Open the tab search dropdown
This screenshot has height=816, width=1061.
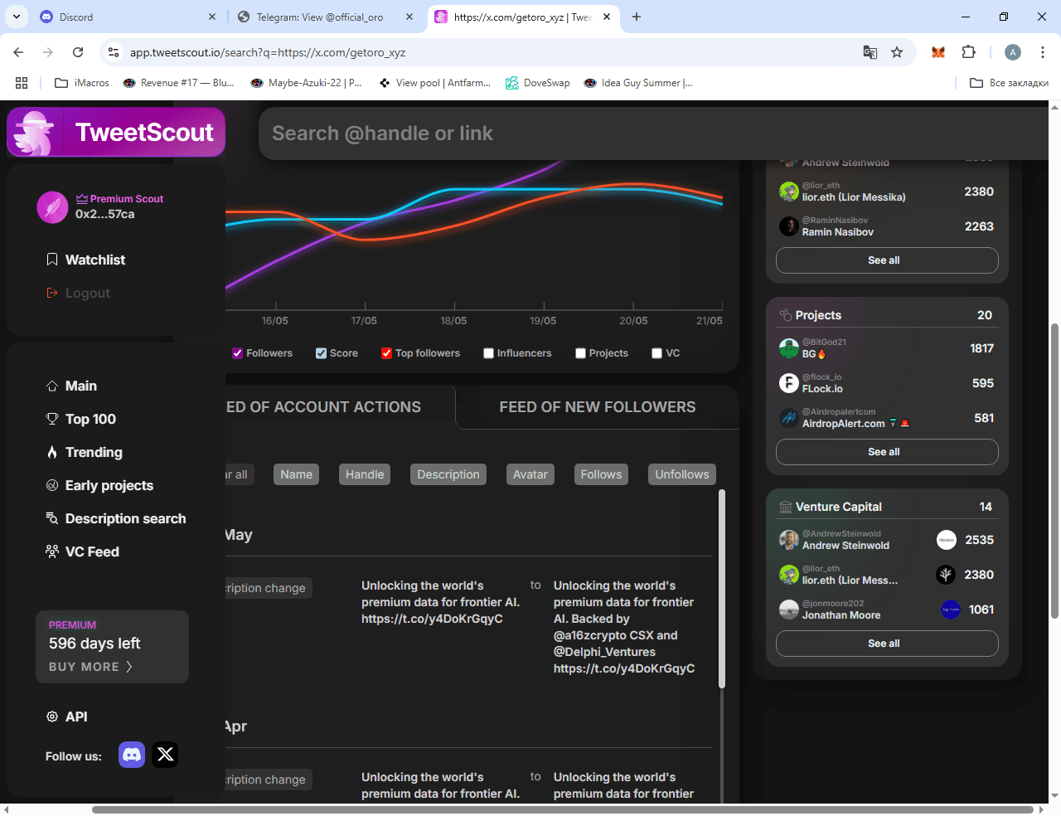17,17
